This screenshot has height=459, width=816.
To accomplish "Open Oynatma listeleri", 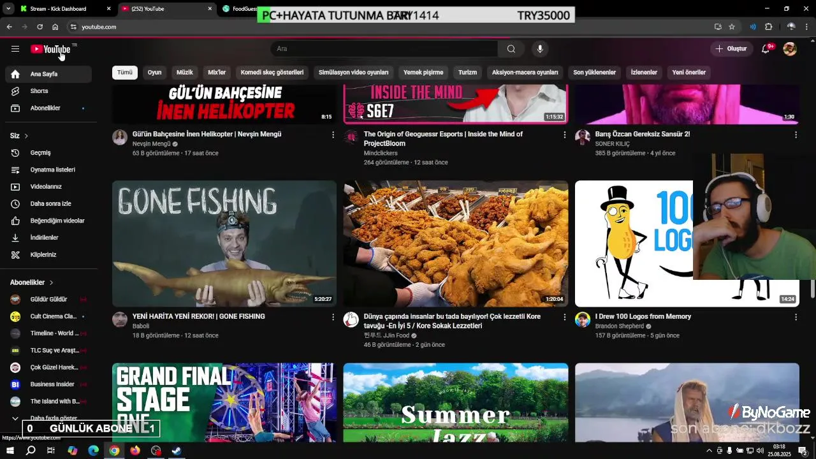I will pyautogui.click(x=48, y=170).
